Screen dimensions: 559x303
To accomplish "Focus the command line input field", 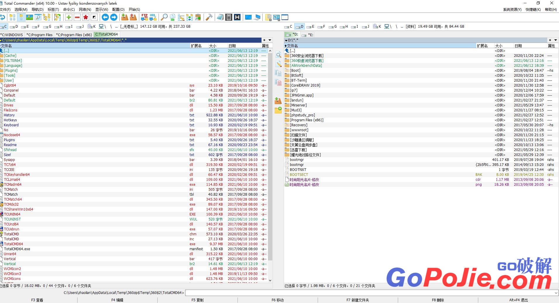I will [369, 293].
